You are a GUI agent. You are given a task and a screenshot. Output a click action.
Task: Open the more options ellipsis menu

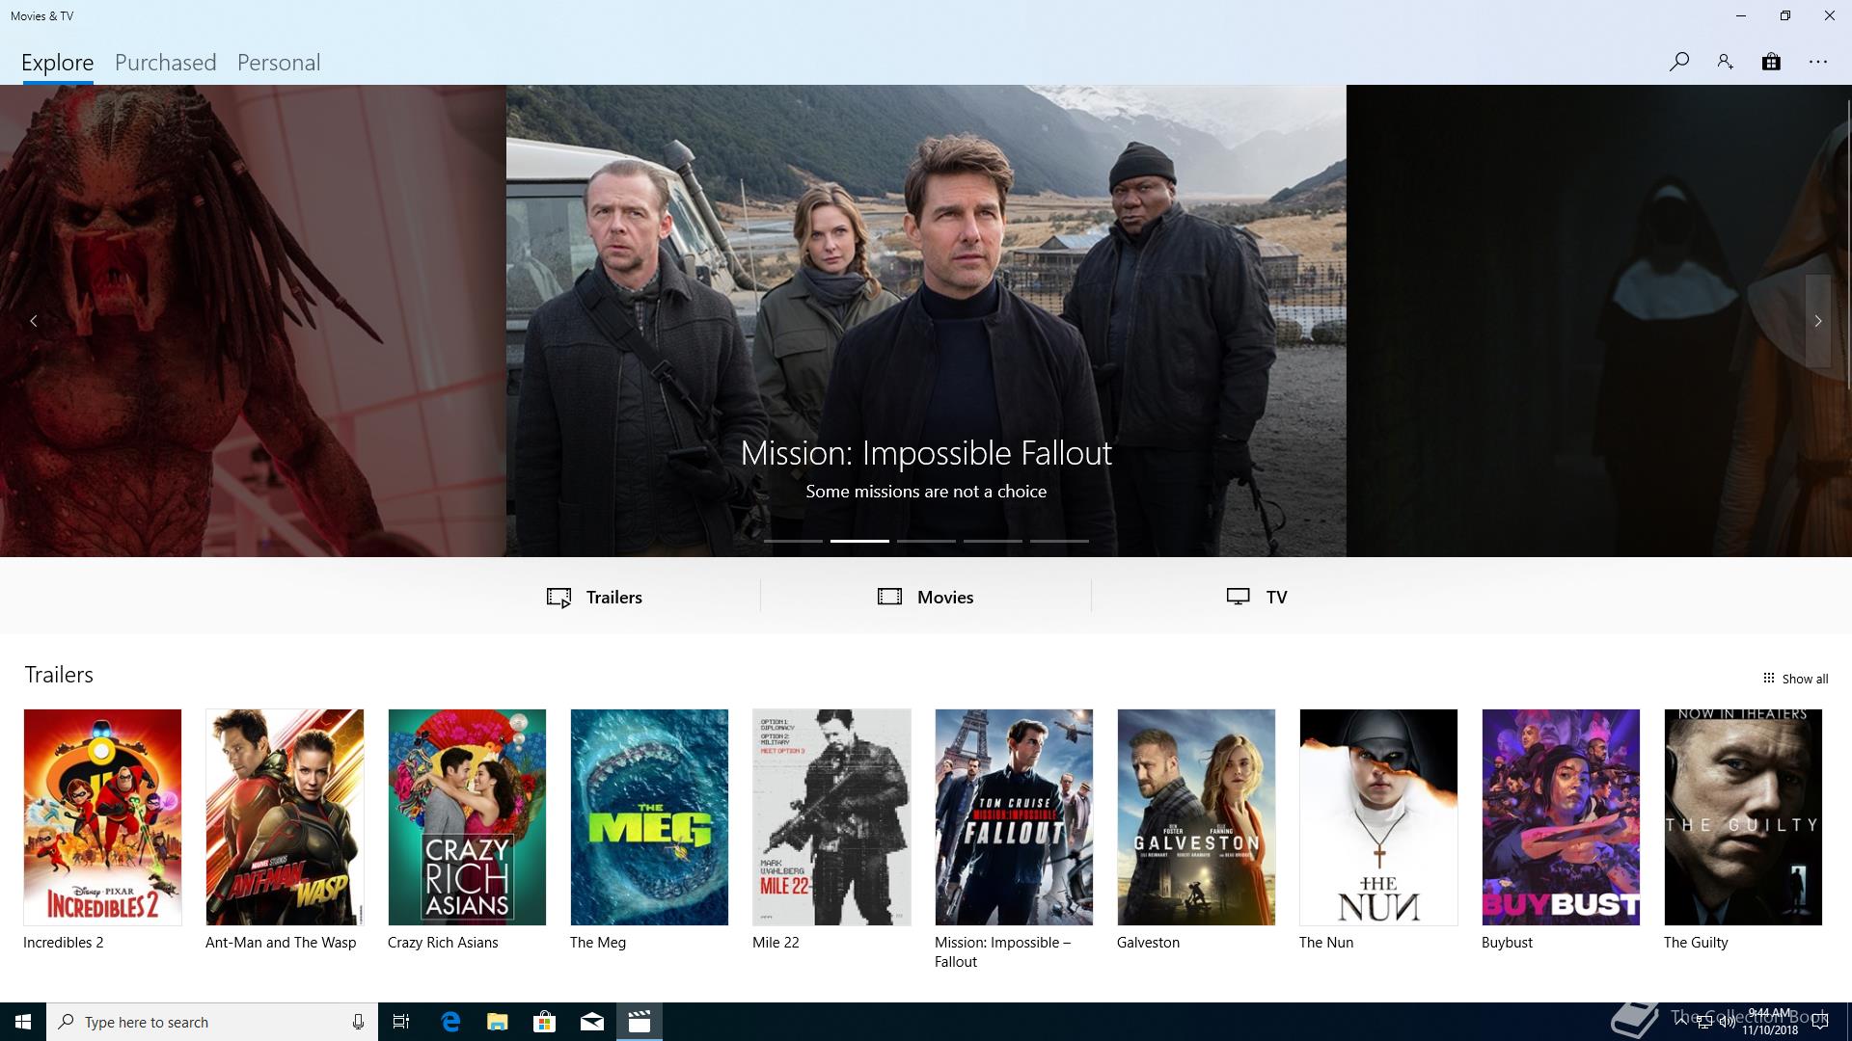(1818, 62)
